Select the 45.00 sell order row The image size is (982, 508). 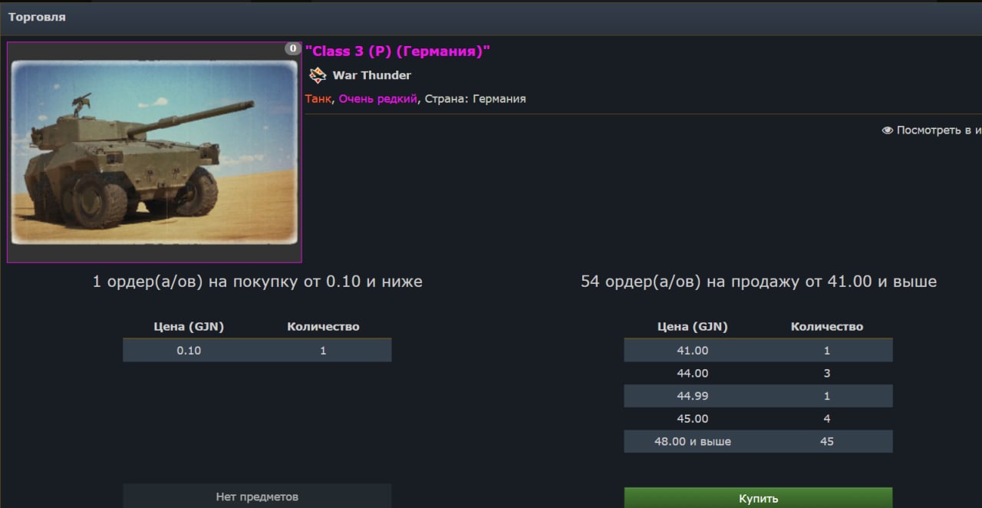click(758, 419)
